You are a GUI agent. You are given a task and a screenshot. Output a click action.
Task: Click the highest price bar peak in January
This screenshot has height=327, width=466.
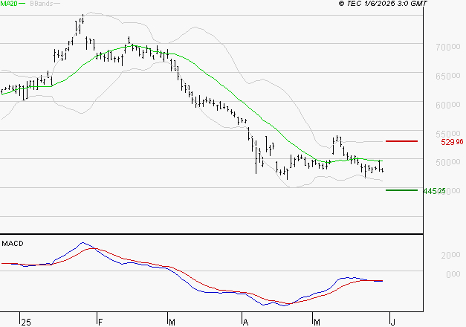(x=82, y=16)
